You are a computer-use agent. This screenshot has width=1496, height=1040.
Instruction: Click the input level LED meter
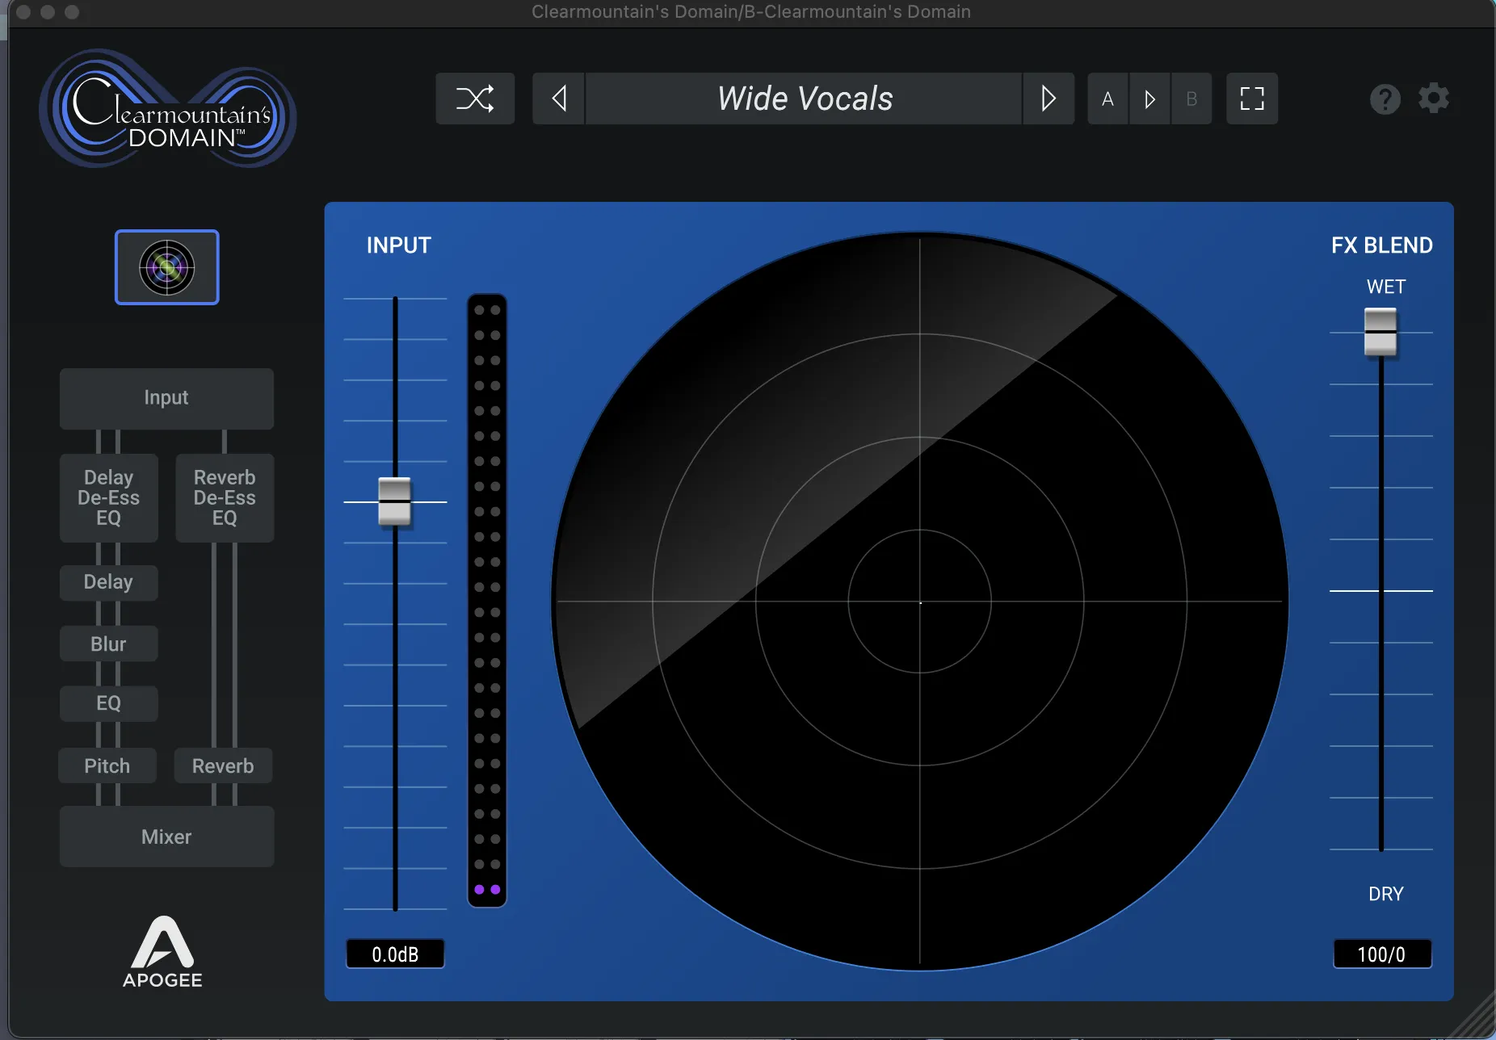487,600
